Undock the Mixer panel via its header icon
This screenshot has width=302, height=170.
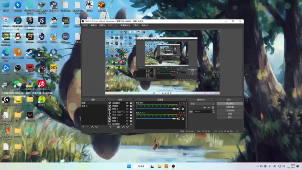(186, 100)
